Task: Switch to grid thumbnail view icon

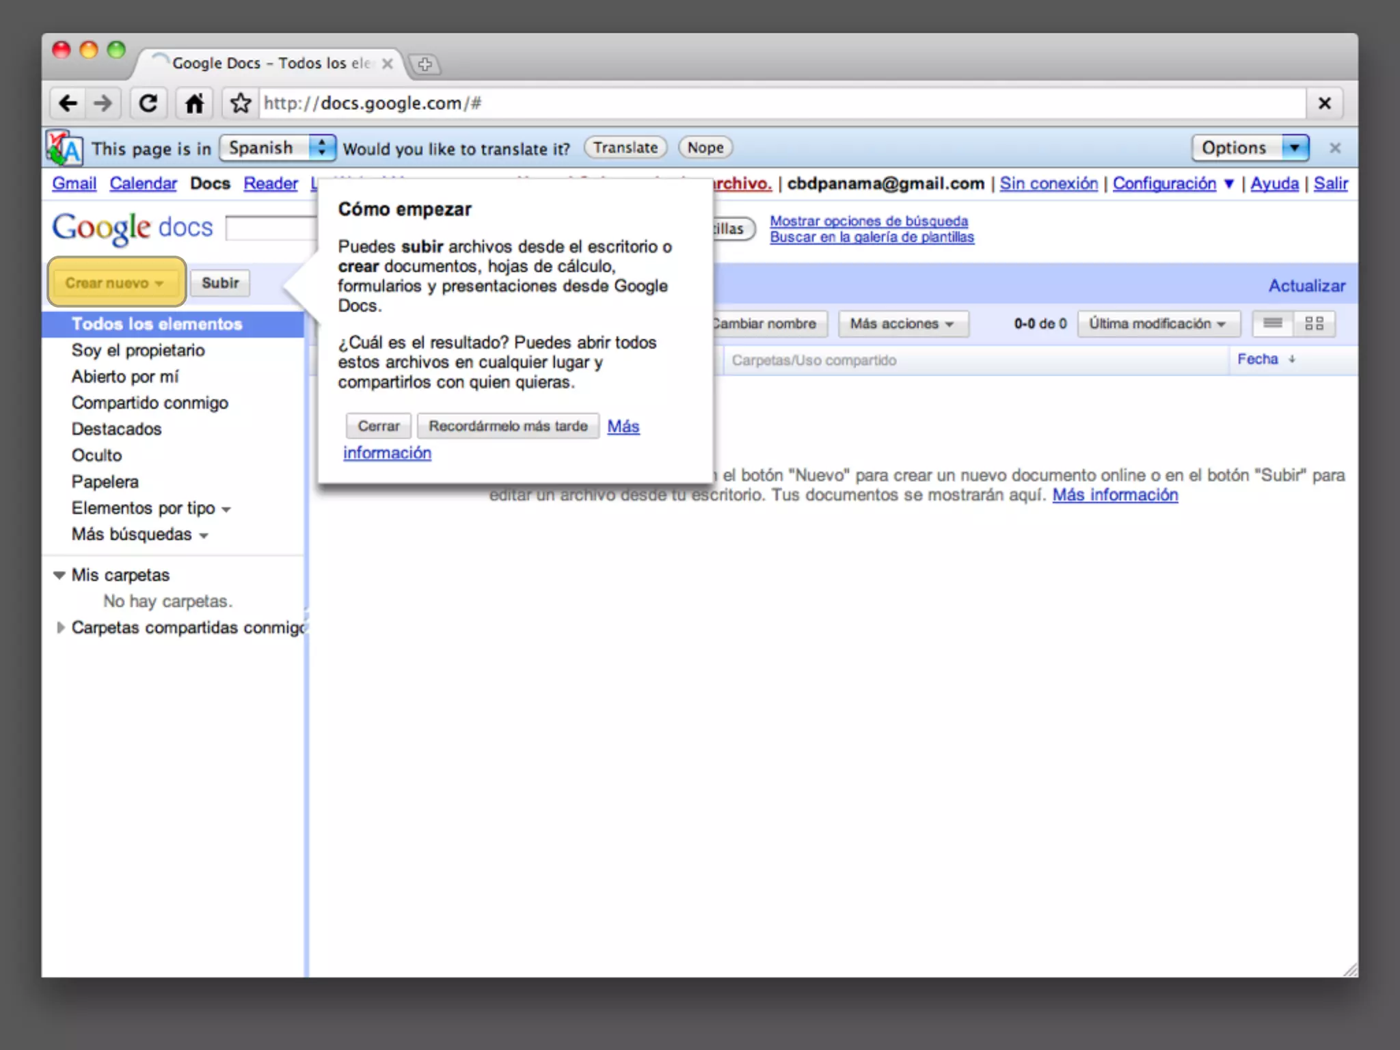Action: coord(1314,323)
